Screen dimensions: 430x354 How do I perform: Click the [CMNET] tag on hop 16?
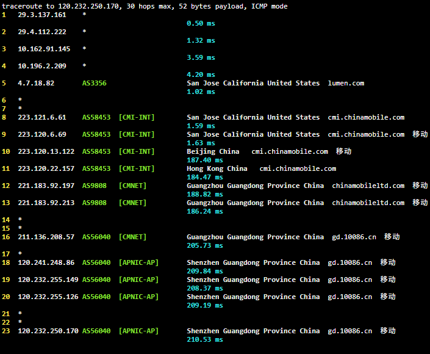[132, 237]
